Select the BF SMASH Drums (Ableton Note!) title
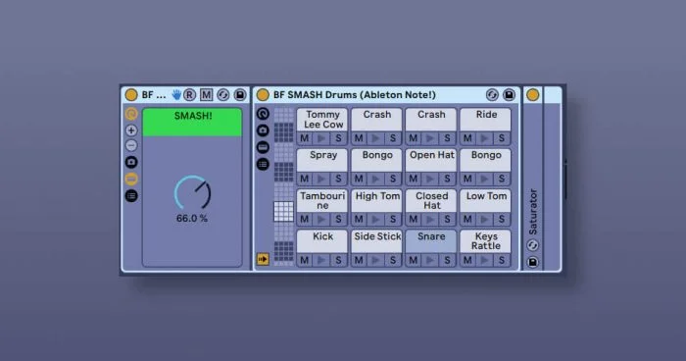The height and width of the screenshot is (361, 686). (355, 94)
